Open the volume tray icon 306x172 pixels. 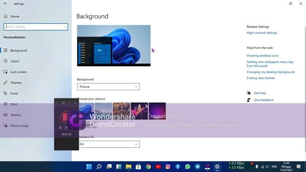(267, 167)
